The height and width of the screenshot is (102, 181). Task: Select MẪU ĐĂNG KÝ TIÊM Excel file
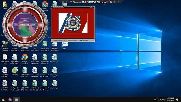(x=35, y=86)
